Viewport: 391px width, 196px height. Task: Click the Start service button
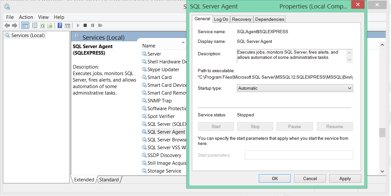216,126
